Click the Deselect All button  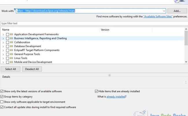pos(32,69)
